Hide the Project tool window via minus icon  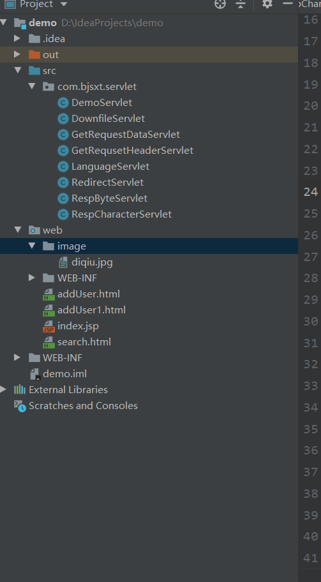pos(288,4)
